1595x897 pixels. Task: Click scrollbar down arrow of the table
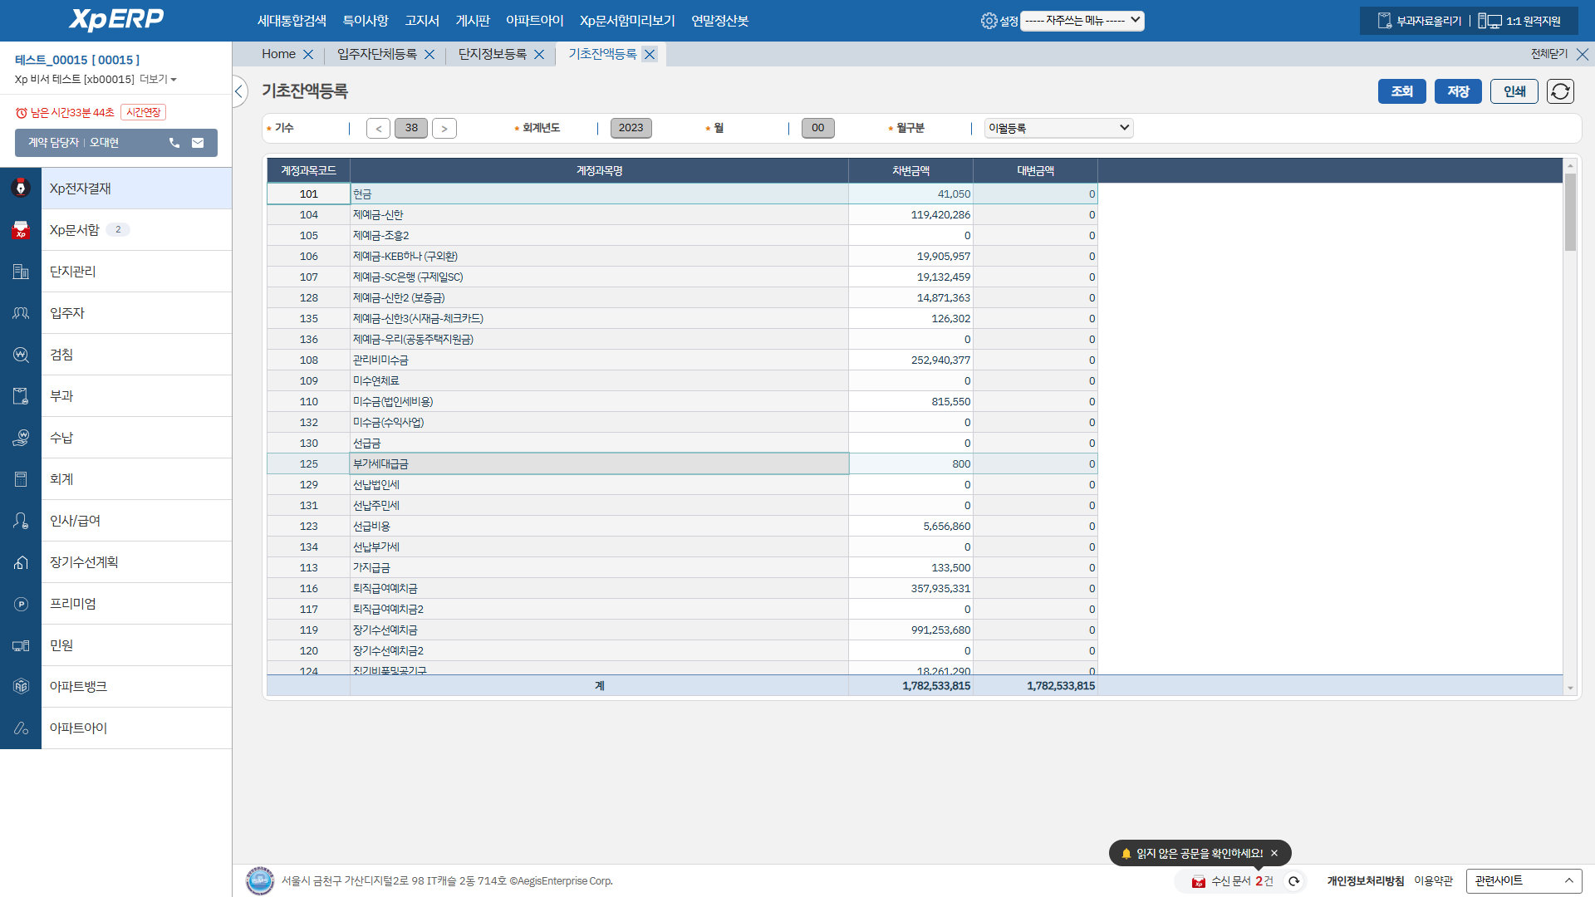[1570, 688]
